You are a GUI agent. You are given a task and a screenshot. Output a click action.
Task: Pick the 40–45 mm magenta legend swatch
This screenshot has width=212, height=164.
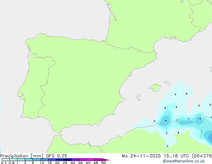point(91,160)
